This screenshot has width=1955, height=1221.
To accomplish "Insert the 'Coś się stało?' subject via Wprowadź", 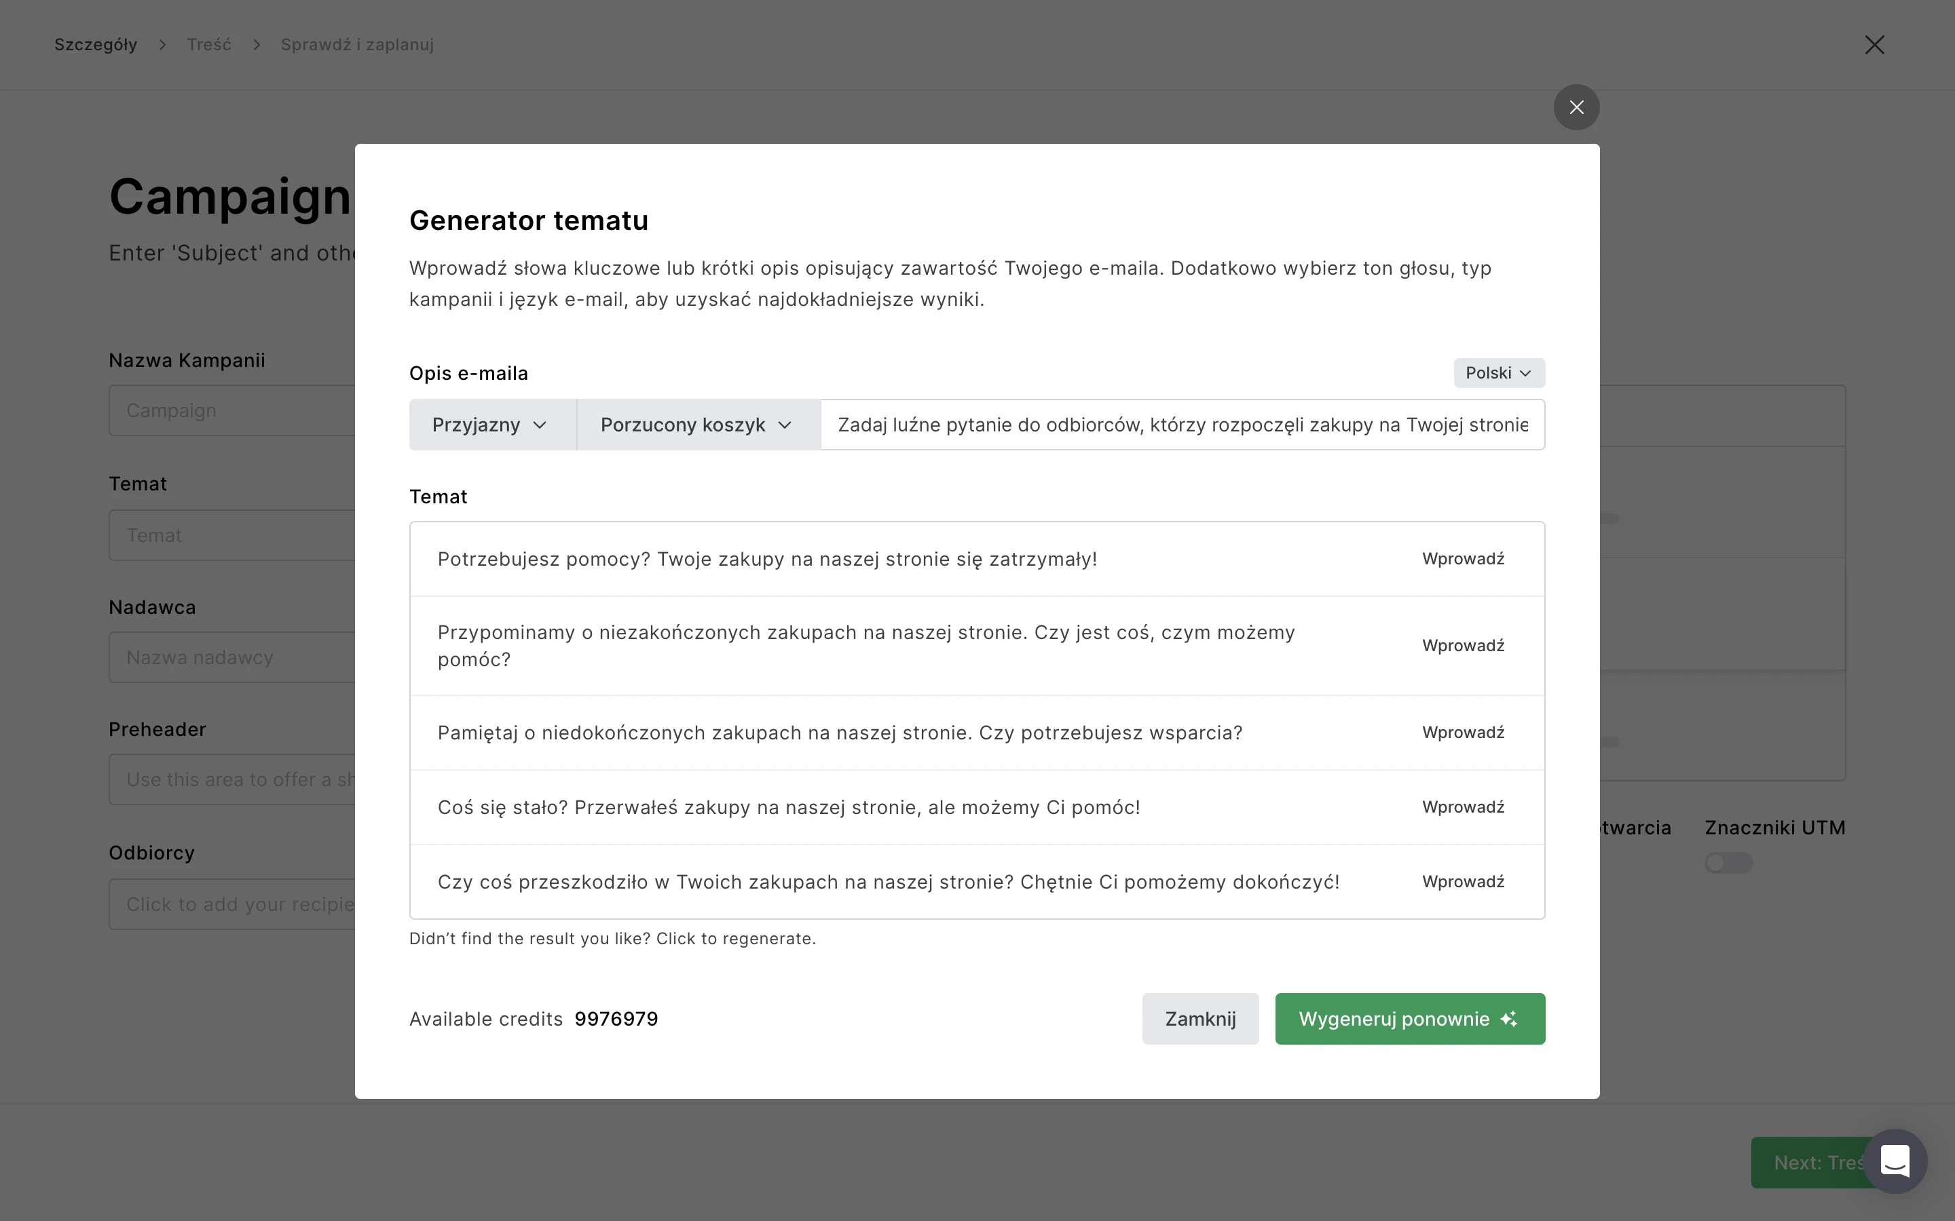I will click(x=1463, y=807).
